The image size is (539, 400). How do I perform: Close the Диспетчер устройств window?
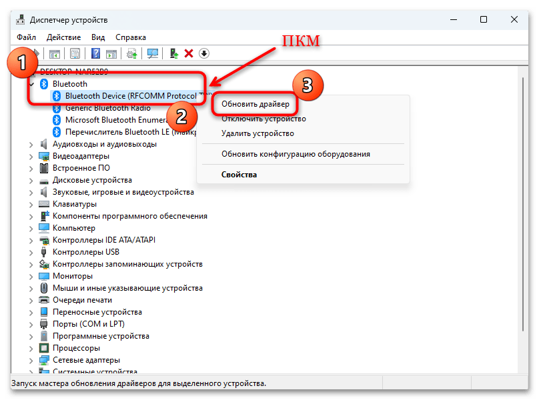pos(514,19)
